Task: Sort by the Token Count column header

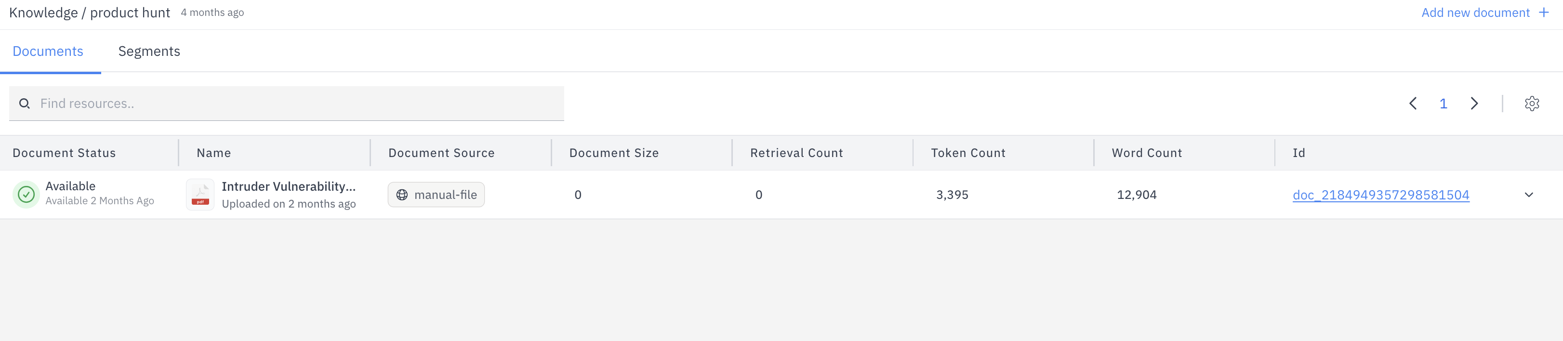Action: click(x=968, y=152)
